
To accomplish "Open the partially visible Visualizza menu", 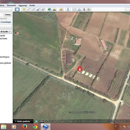I will [x=2, y=5].
